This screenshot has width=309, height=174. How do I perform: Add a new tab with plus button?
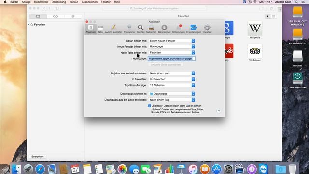click(280, 9)
